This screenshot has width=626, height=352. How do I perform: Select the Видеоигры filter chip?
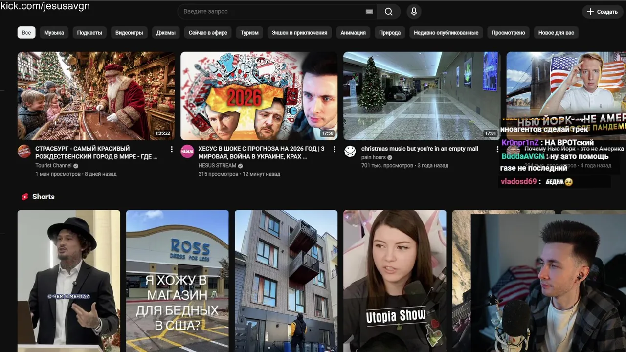[129, 33]
